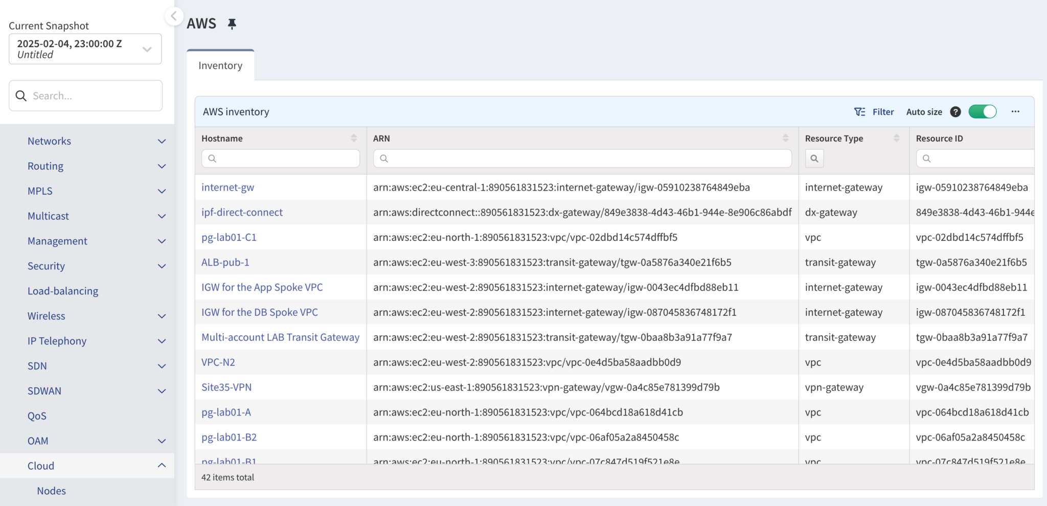
Task: Sort by Hostname using the sort control
Action: point(353,137)
